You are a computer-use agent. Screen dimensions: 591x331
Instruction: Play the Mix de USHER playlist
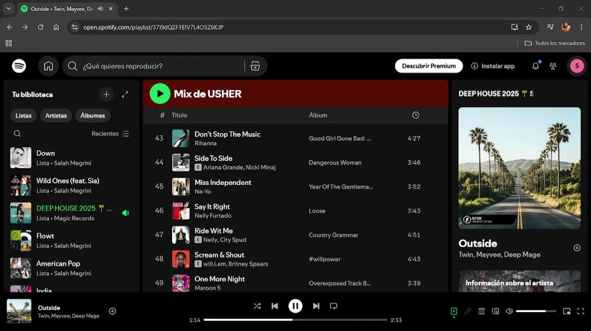tap(160, 94)
